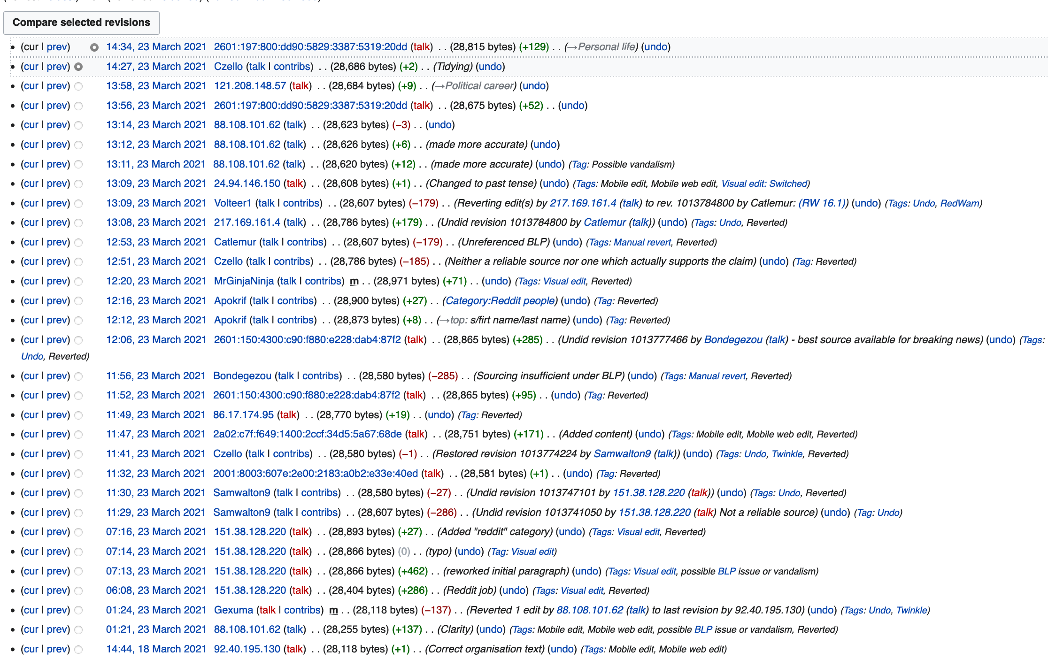Open Apokrif's talk page on the 12:16 row
This screenshot has height=659, width=1048.
click(x=261, y=301)
